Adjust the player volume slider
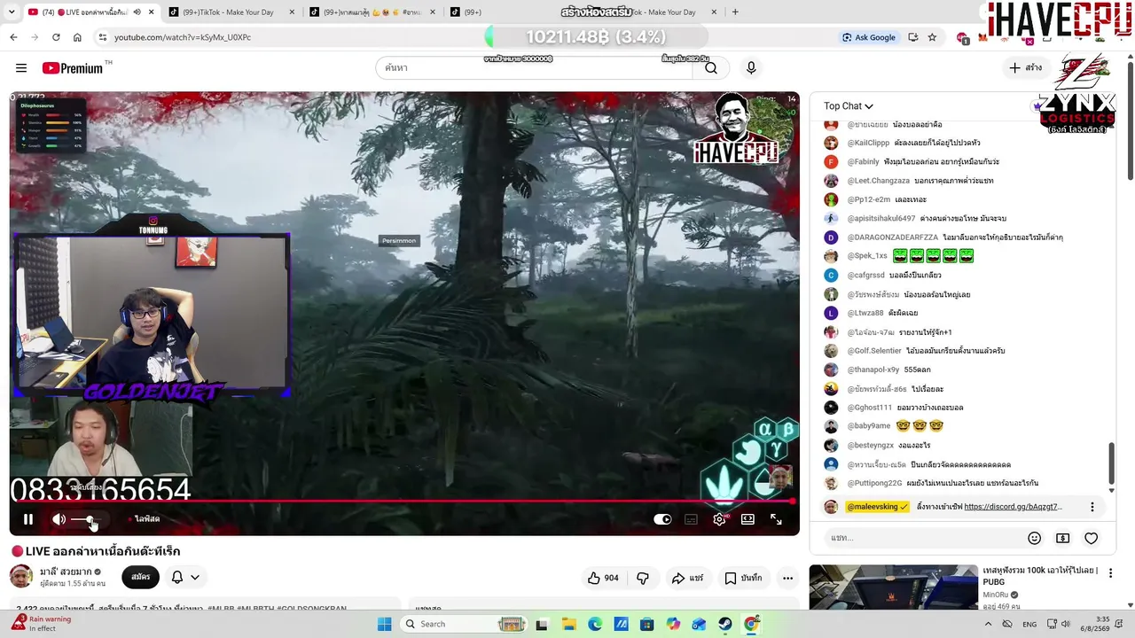This screenshot has height=638, width=1135. [x=86, y=519]
